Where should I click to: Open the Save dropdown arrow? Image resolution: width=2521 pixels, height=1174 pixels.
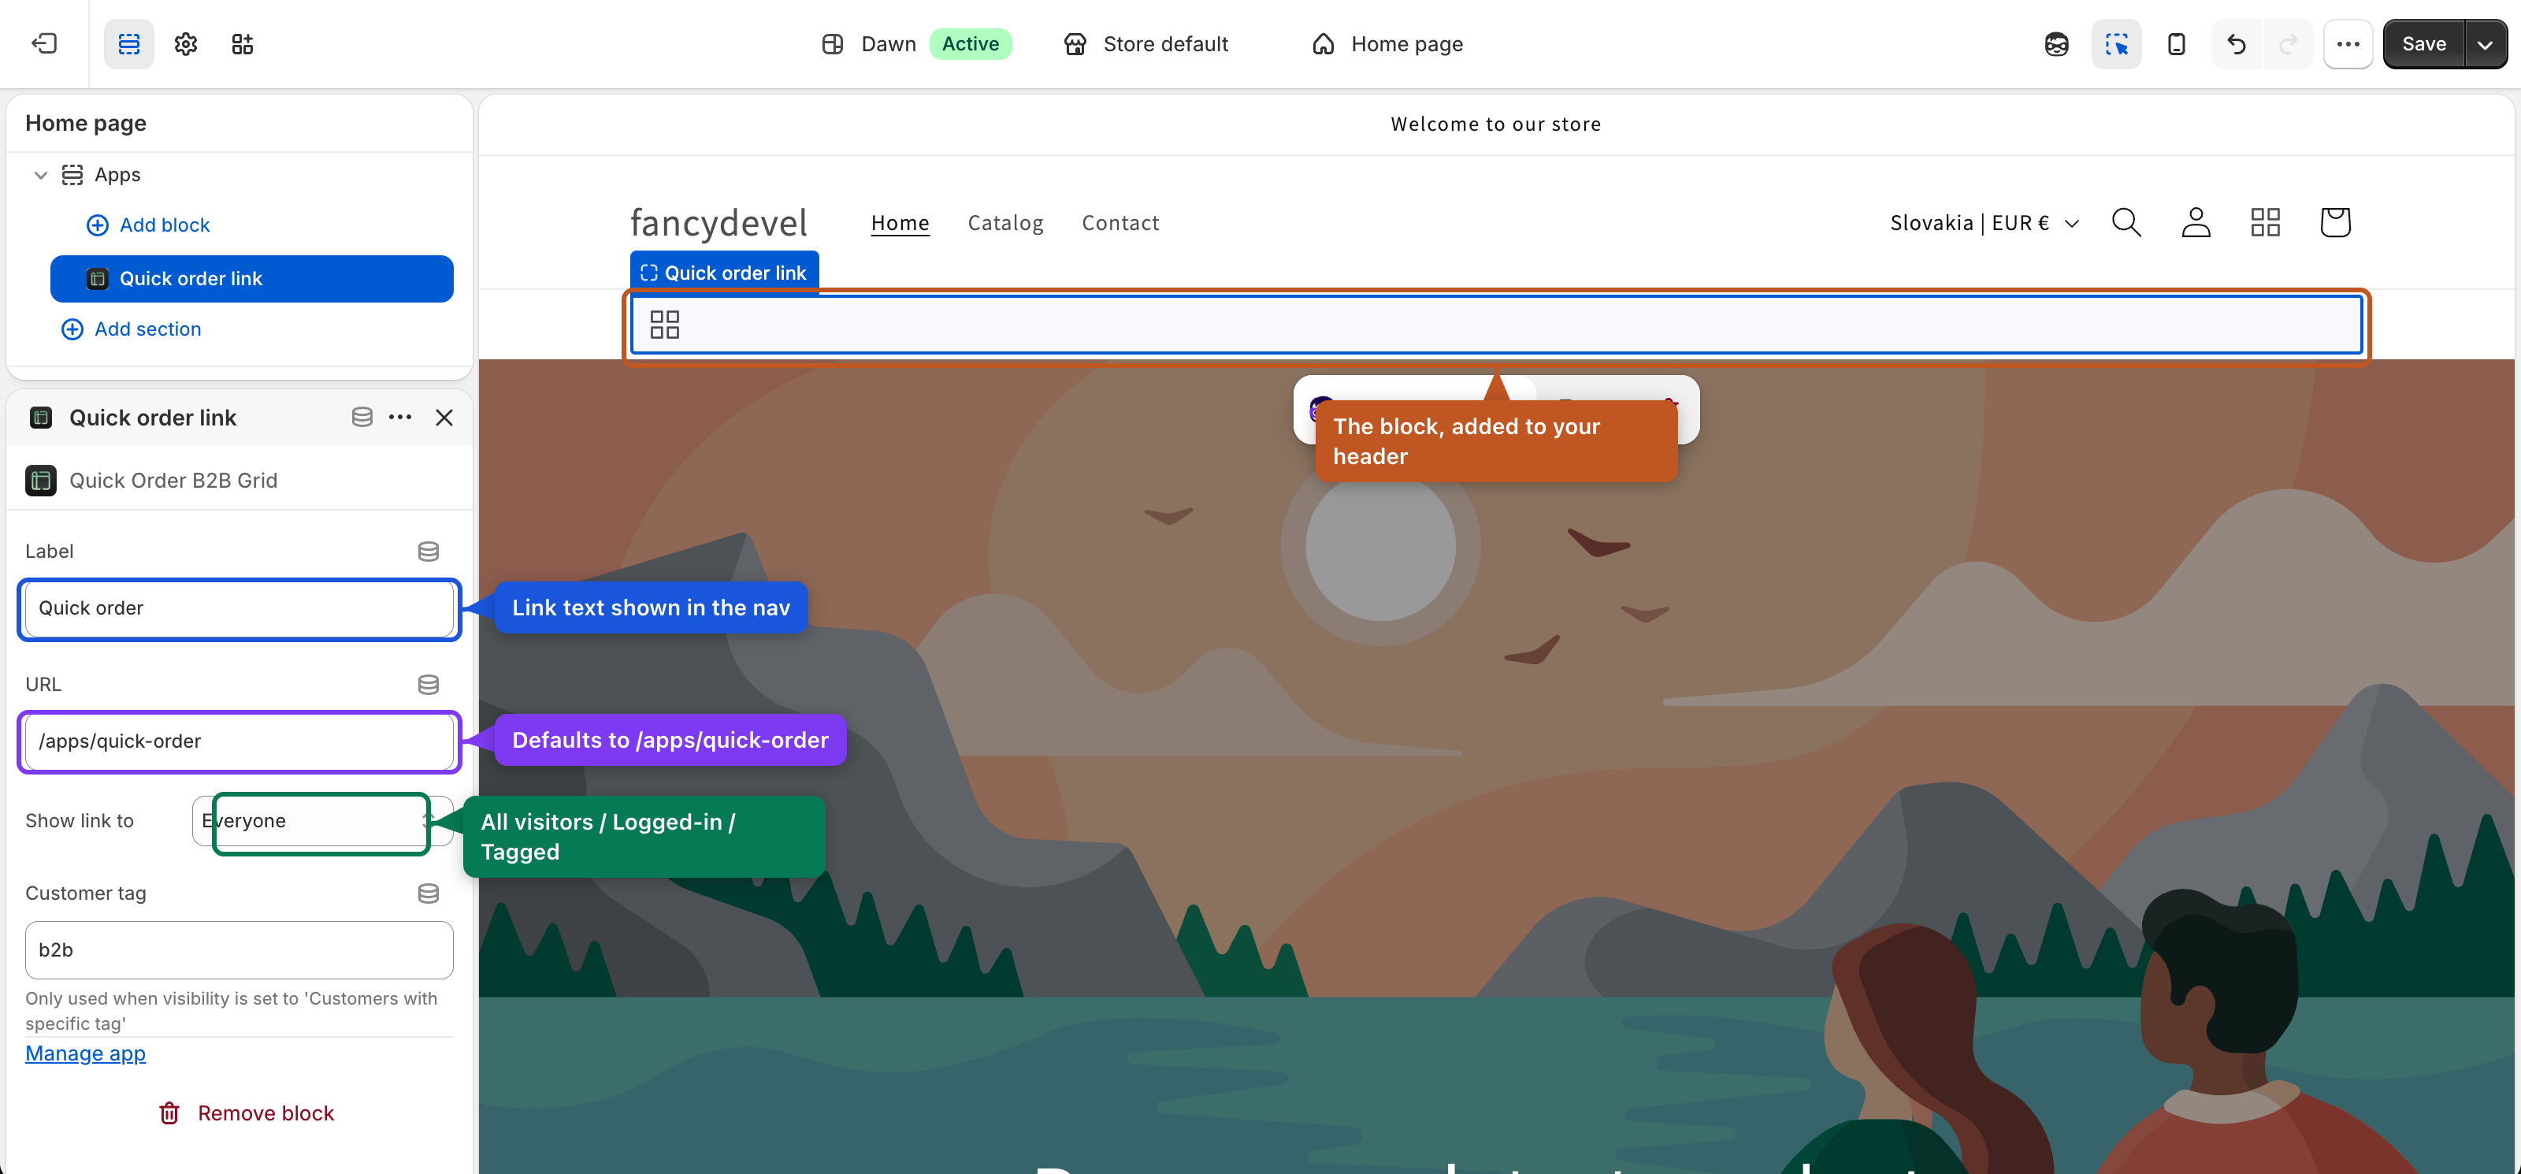pos(2485,43)
